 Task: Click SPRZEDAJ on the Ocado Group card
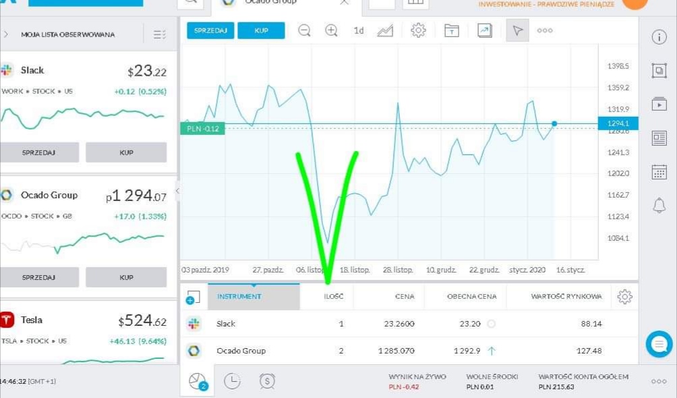pos(39,277)
